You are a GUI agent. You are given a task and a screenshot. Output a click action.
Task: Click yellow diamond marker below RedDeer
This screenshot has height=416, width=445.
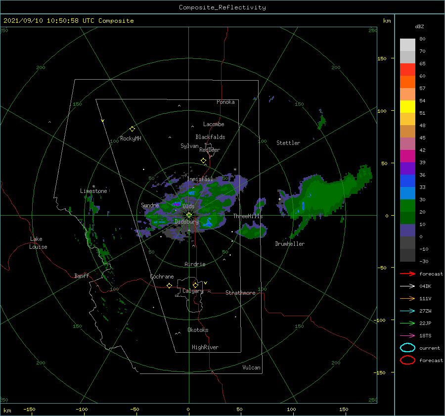tap(203, 161)
